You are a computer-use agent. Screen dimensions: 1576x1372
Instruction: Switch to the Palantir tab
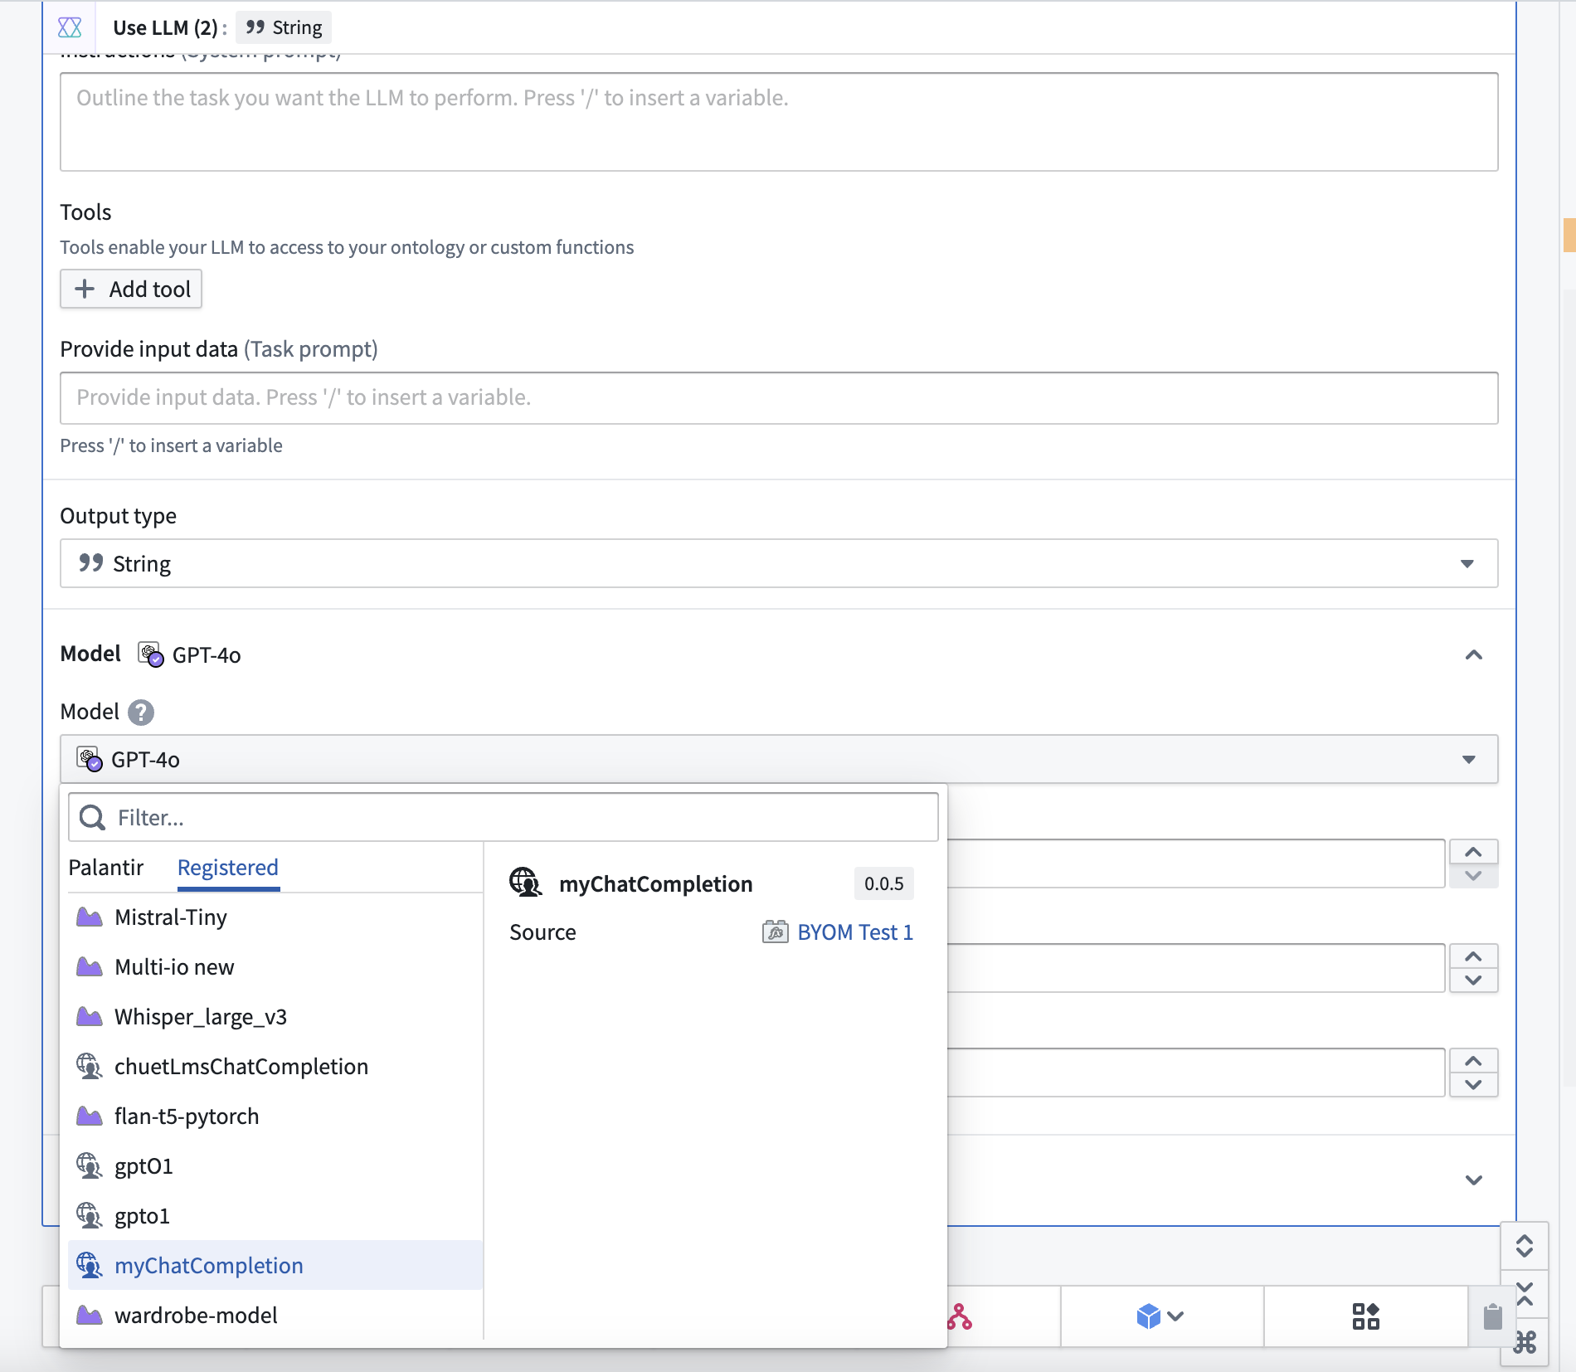pos(106,867)
